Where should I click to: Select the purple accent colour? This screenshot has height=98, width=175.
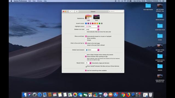(88, 23)
